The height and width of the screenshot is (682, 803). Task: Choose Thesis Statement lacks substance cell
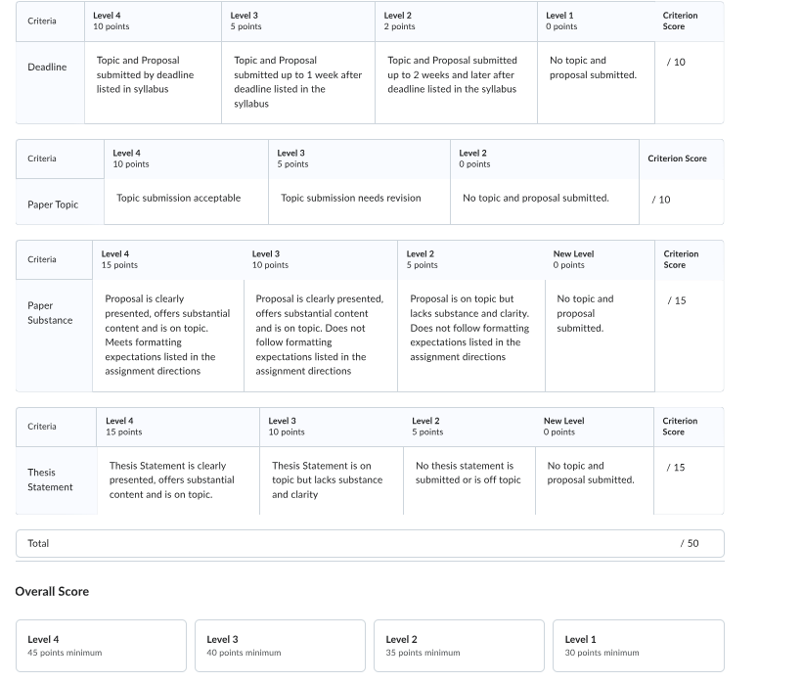click(332, 480)
